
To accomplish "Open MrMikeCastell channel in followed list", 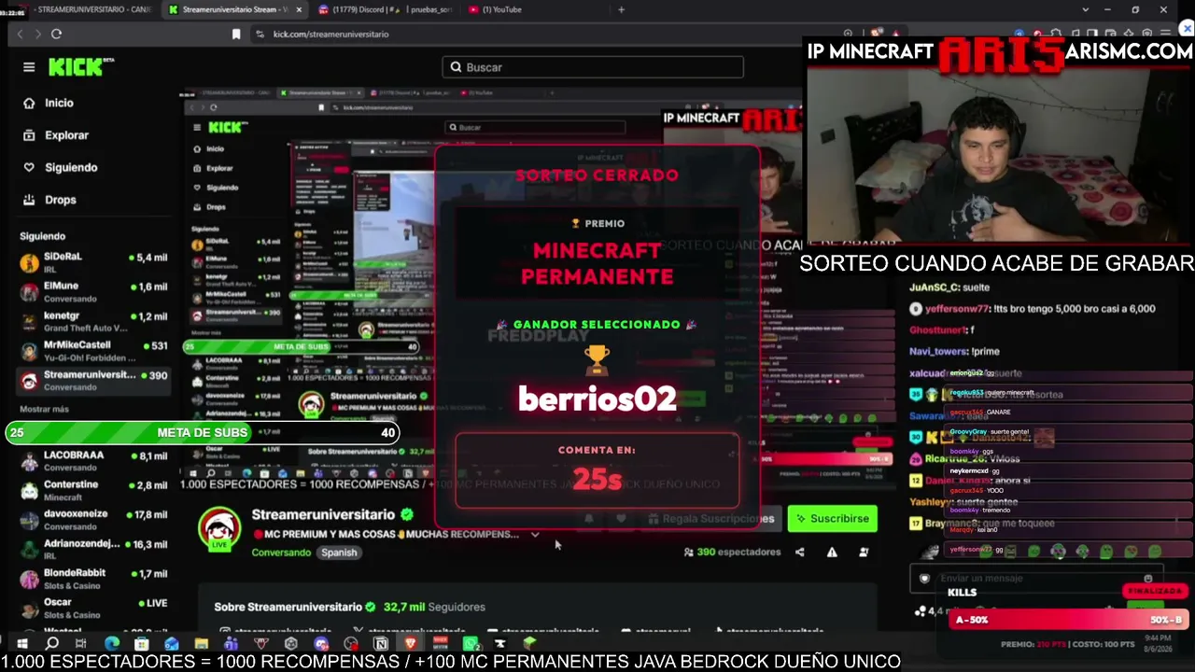I will [93, 351].
